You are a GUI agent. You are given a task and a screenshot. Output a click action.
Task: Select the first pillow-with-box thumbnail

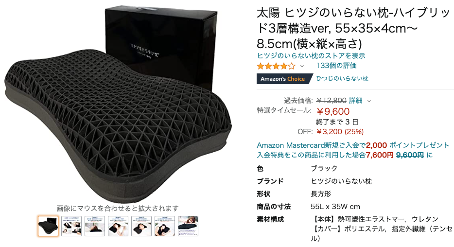pos(48,226)
